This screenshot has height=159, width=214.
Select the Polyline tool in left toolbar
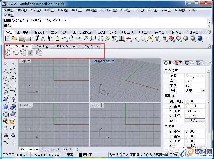tap(6, 71)
